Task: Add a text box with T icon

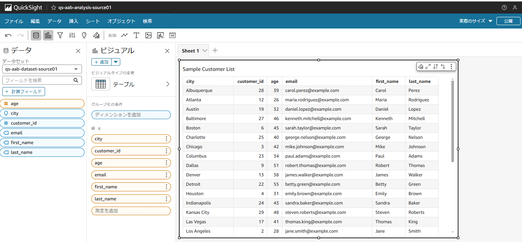Action: (x=136, y=35)
